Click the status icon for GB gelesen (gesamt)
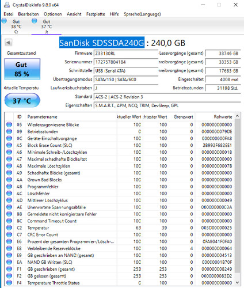The height and width of the screenshot is (288, 244). tap(9, 276)
